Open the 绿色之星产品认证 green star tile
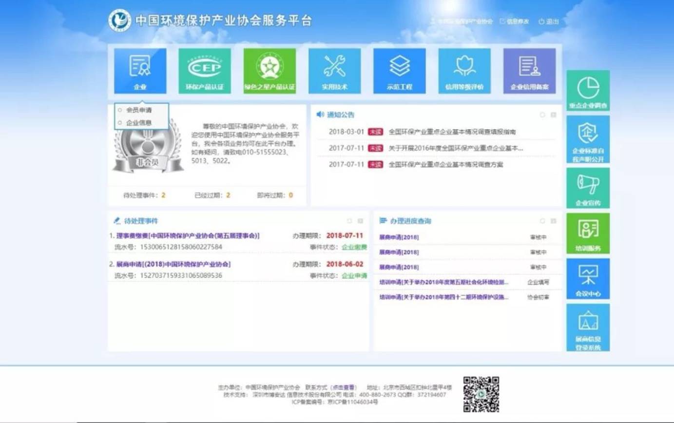 coord(270,71)
